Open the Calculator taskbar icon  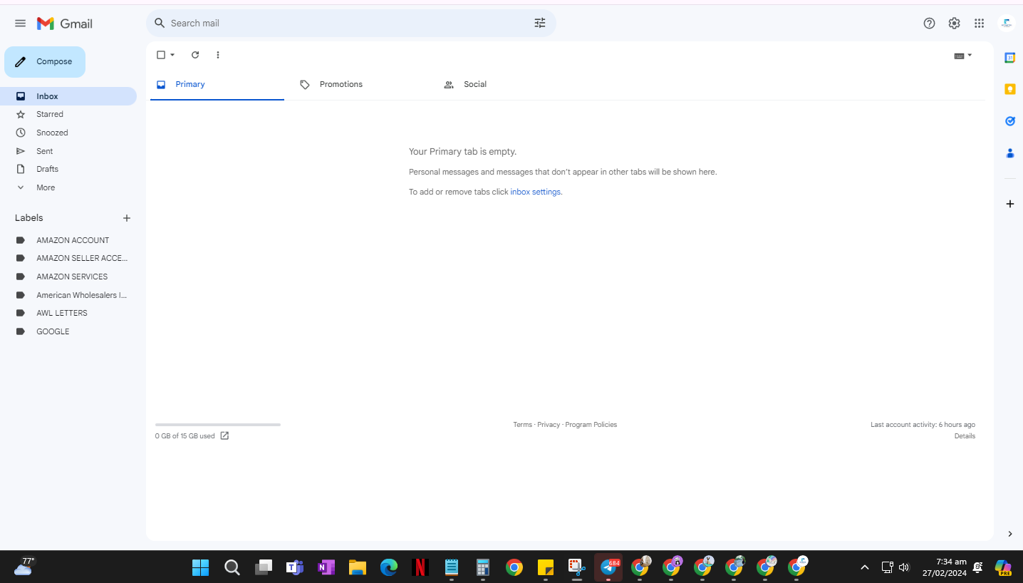coord(483,567)
